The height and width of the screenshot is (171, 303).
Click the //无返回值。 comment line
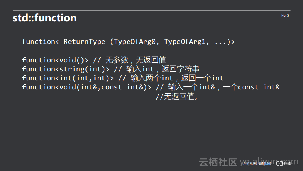177,96
